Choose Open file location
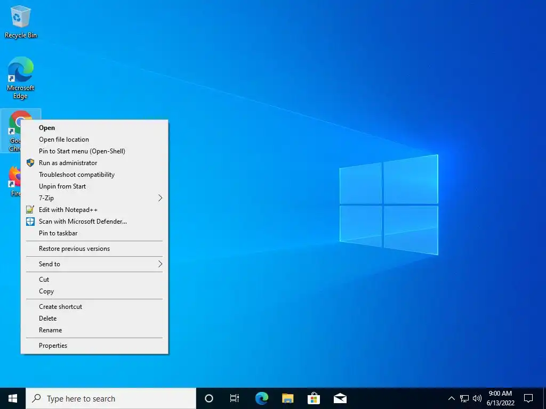This screenshot has width=546, height=409. (x=95, y=140)
